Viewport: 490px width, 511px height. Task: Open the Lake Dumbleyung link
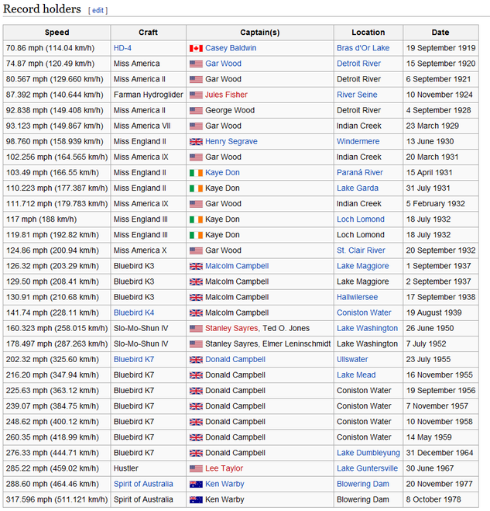pyautogui.click(x=368, y=453)
